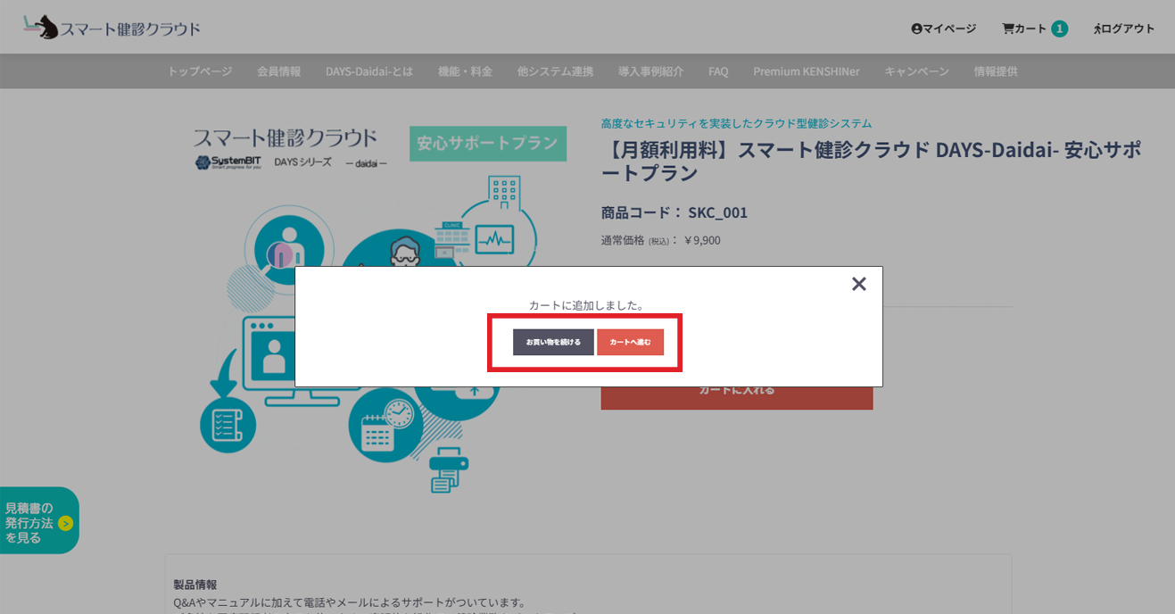
Task: Click the スマート健診クラウド cat logo
Action: (112, 28)
